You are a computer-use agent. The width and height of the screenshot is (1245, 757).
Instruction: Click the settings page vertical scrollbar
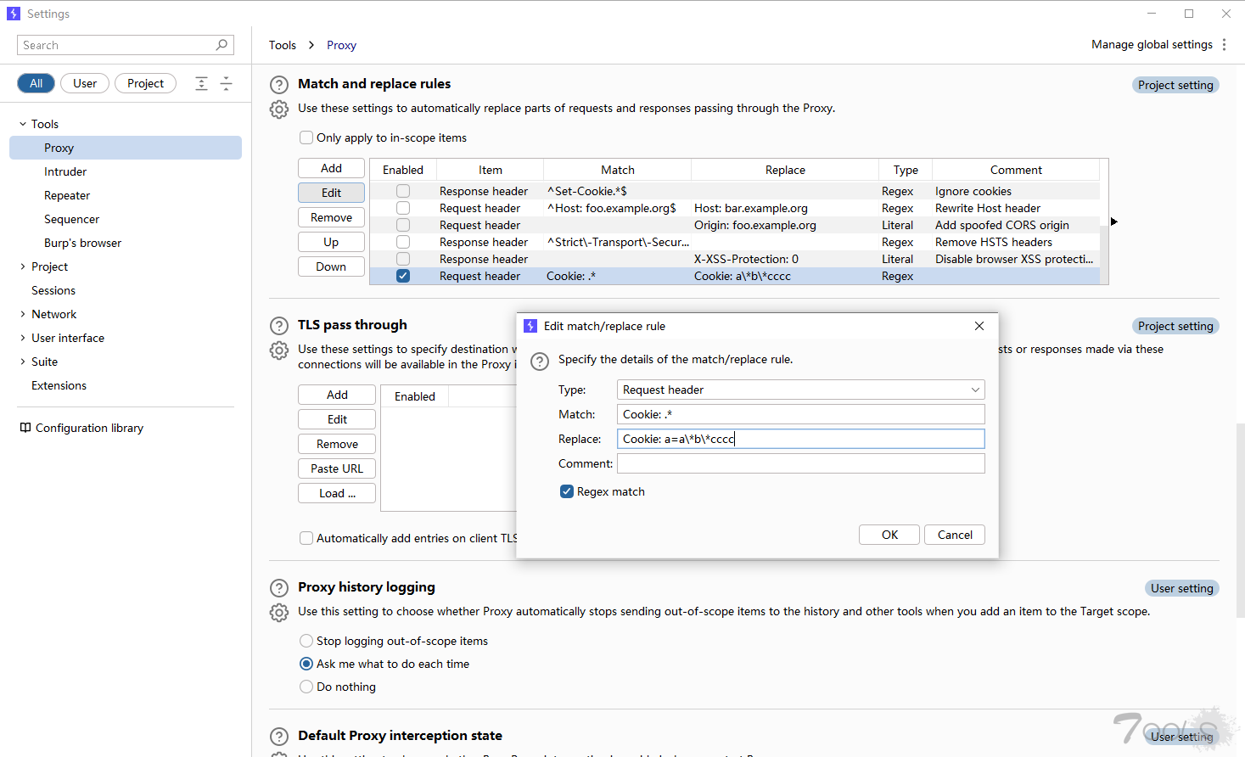[x=1241, y=519]
